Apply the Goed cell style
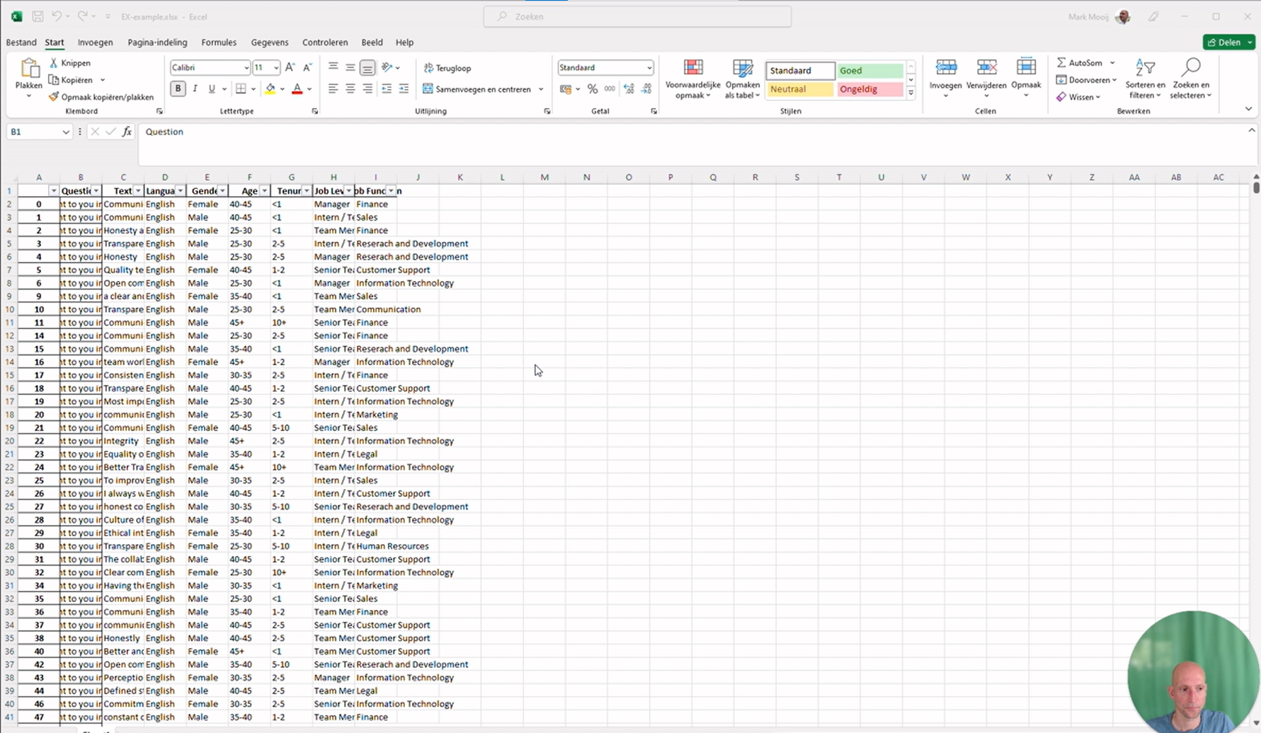Viewport: 1261px width, 733px height. pos(869,71)
